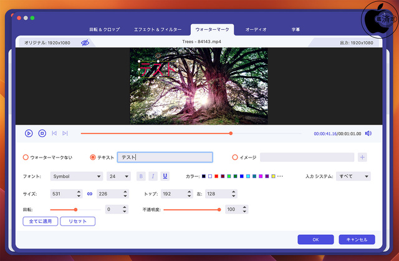Open the '入力システム' dropdown showing すべて
Screen dimensions: 399x261
tap(353, 176)
